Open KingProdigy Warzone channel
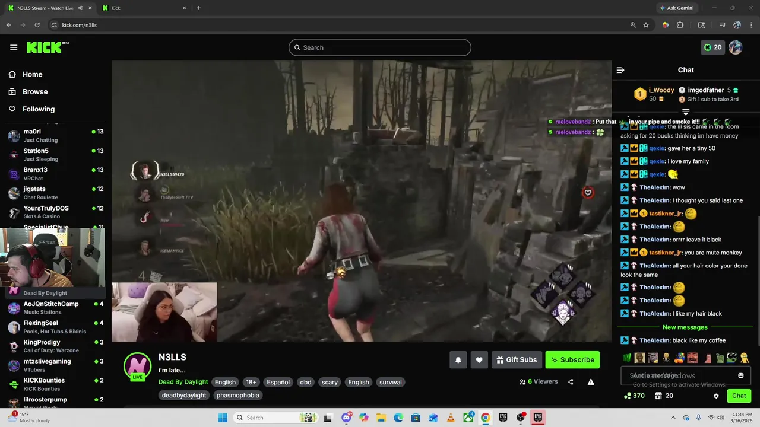Viewport: 760px width, 427px height. pos(55,346)
